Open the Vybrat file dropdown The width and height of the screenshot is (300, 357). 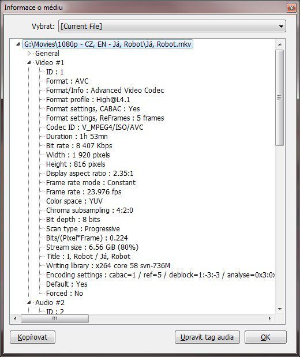(x=172, y=26)
